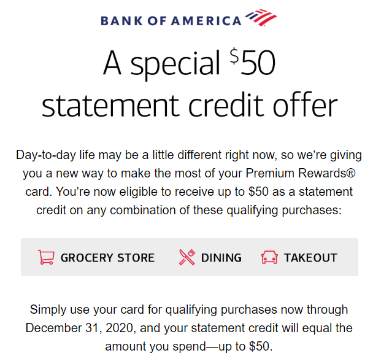373x361 pixels.
Task: Click the shopping cart icon
Action: (x=46, y=257)
